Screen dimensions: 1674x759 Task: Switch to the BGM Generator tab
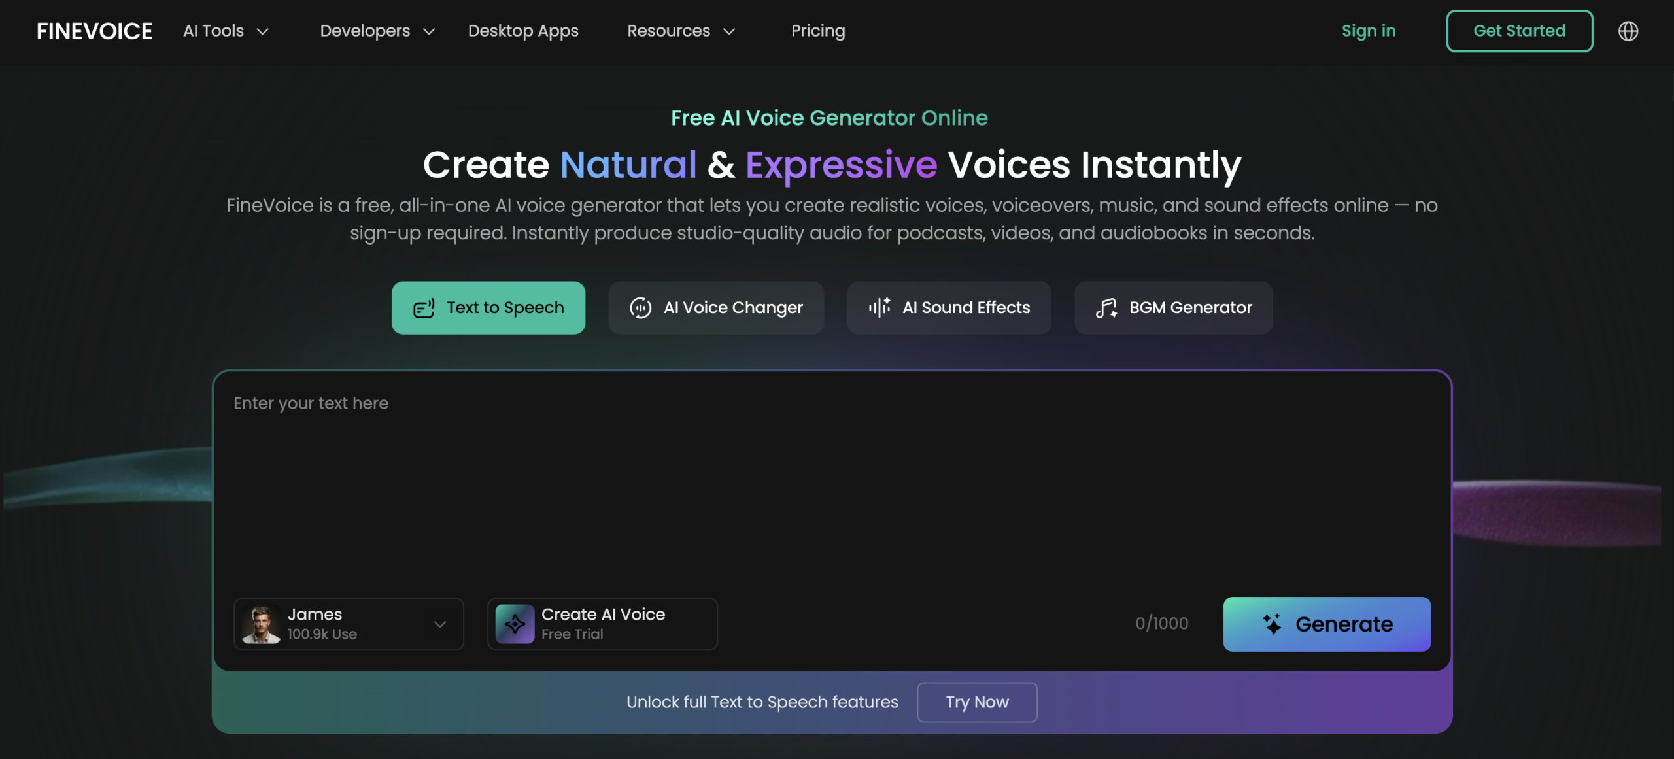pos(1174,308)
